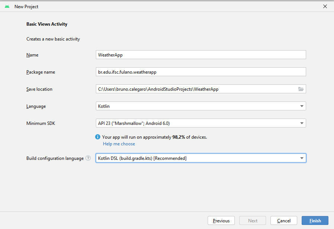This screenshot has height=229, width=334.
Task: Click the greyed-out Next button
Action: pyautogui.click(x=253, y=220)
